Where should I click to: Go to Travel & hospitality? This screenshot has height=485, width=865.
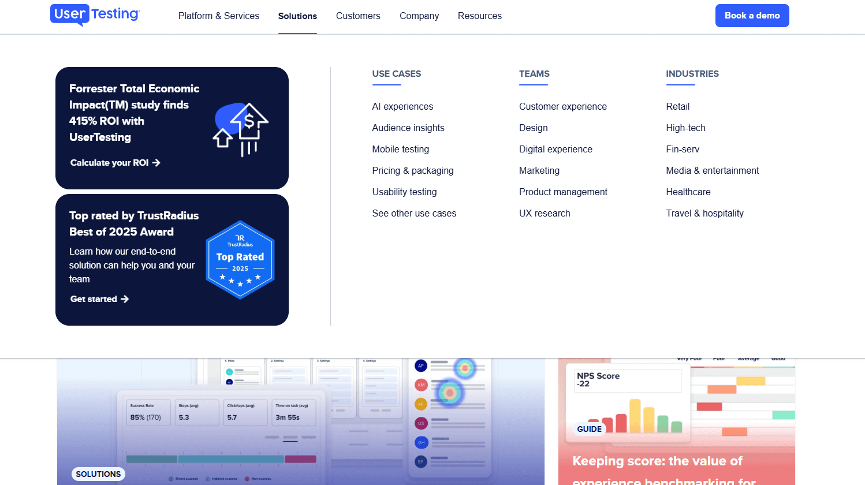coord(704,214)
